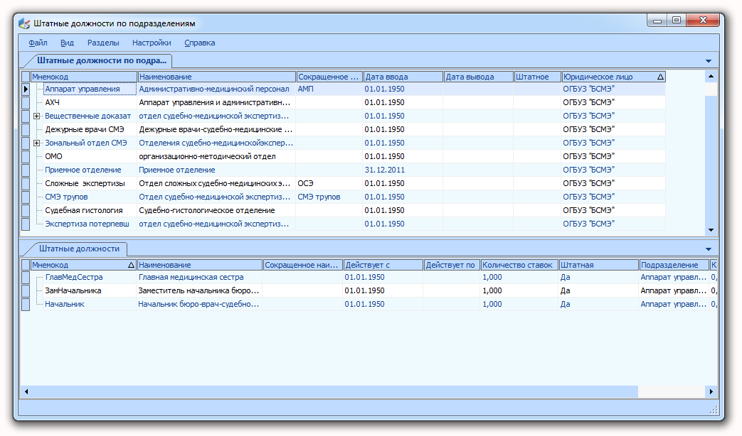Image resolution: width=742 pixels, height=436 pixels.
Task: Open the Разделы menu
Action: 103,43
